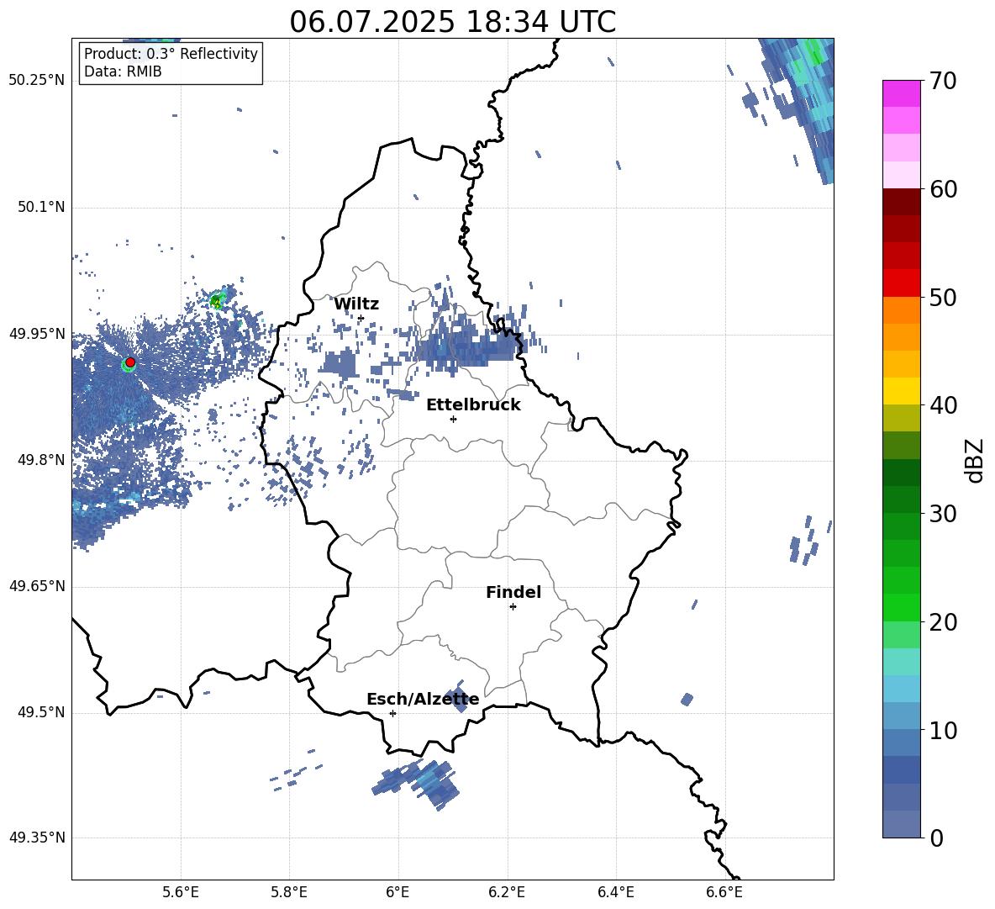The width and height of the screenshot is (995, 909).
Task: Click the green echo cell northwest of Wiltz
Action: [216, 301]
